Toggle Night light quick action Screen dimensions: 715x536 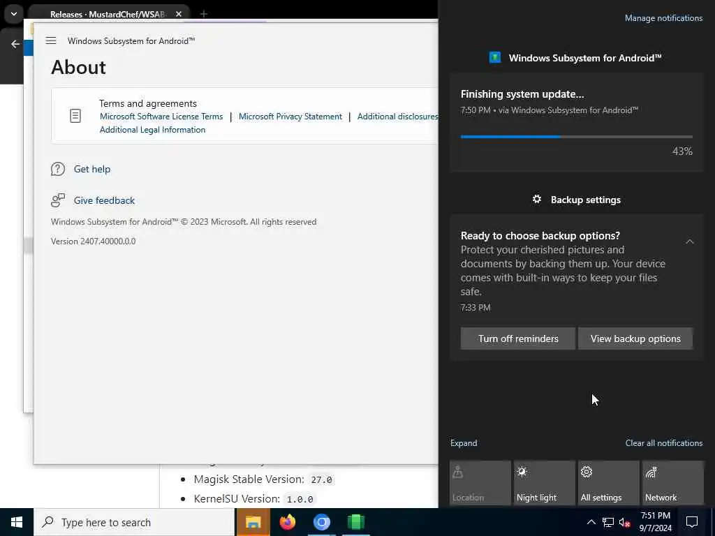545,483
